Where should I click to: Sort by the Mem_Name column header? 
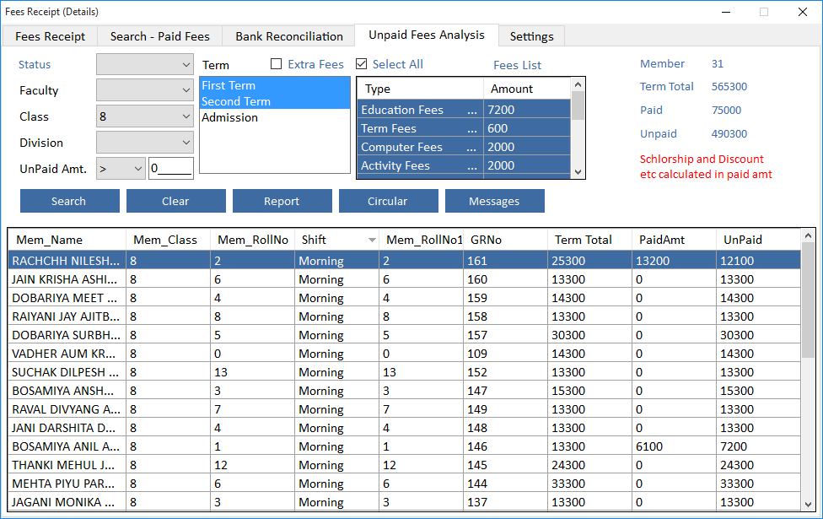click(67, 240)
